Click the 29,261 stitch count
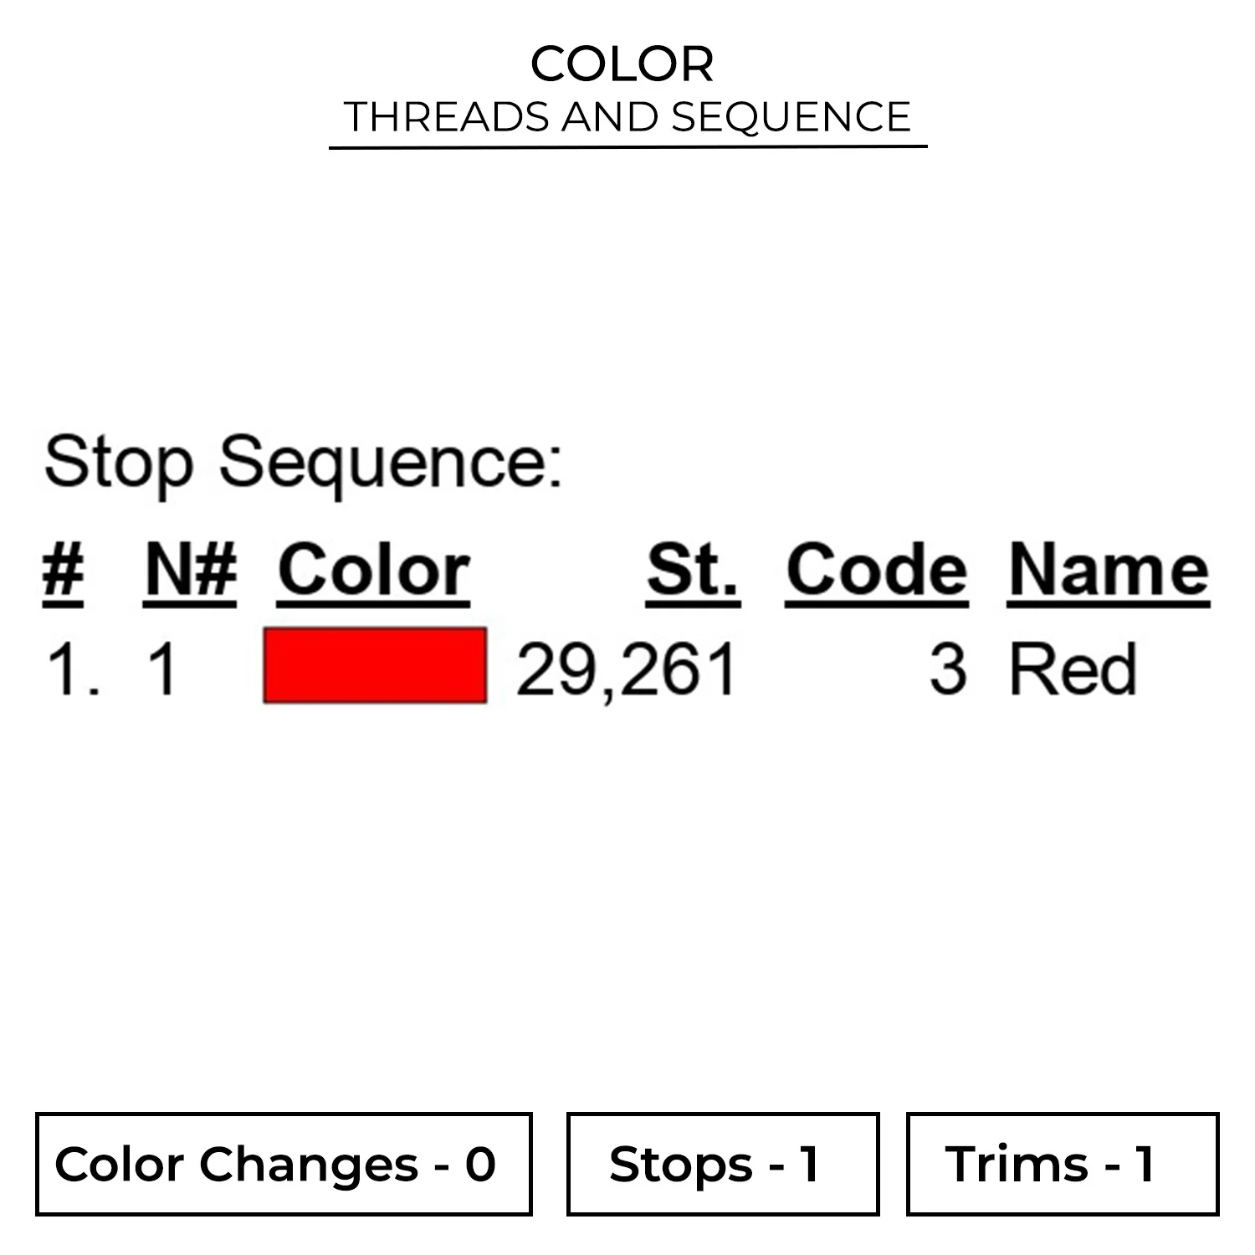Screen dimensions: 1255x1255 pyautogui.click(x=627, y=669)
